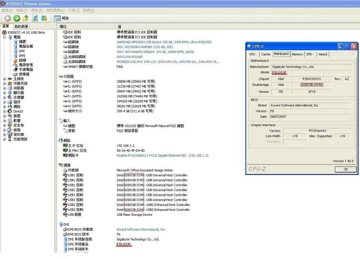Select the IPMI tree item
This screenshot has width=360, height=259.
click(22, 56)
